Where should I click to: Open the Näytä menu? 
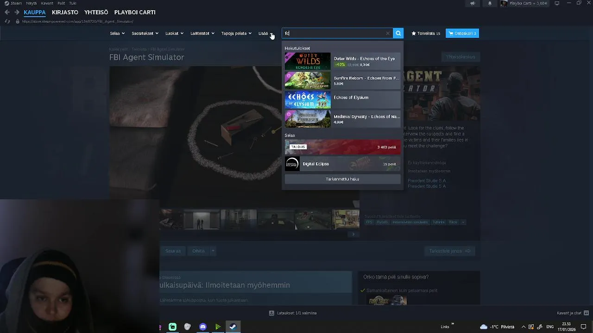(32, 3)
